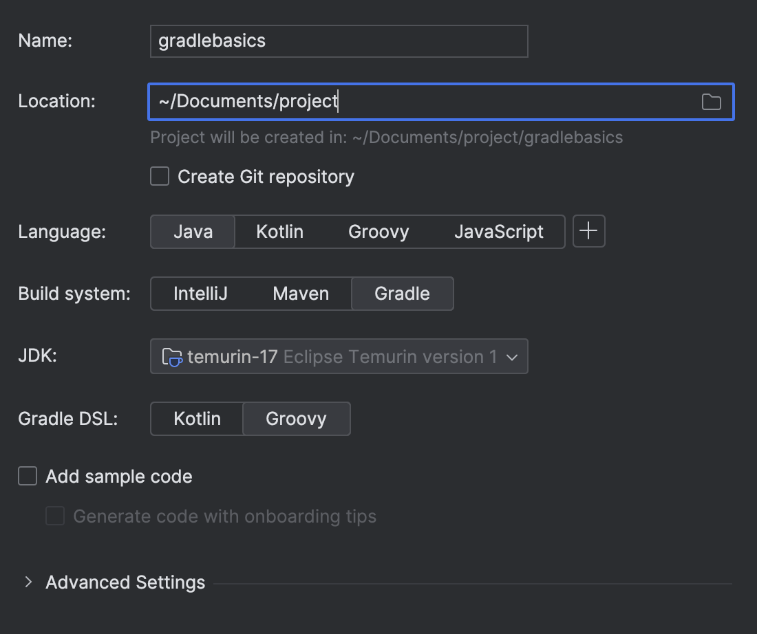This screenshot has height=634, width=757.
Task: Click the Name field containing gradlebasics
Action: 339,41
